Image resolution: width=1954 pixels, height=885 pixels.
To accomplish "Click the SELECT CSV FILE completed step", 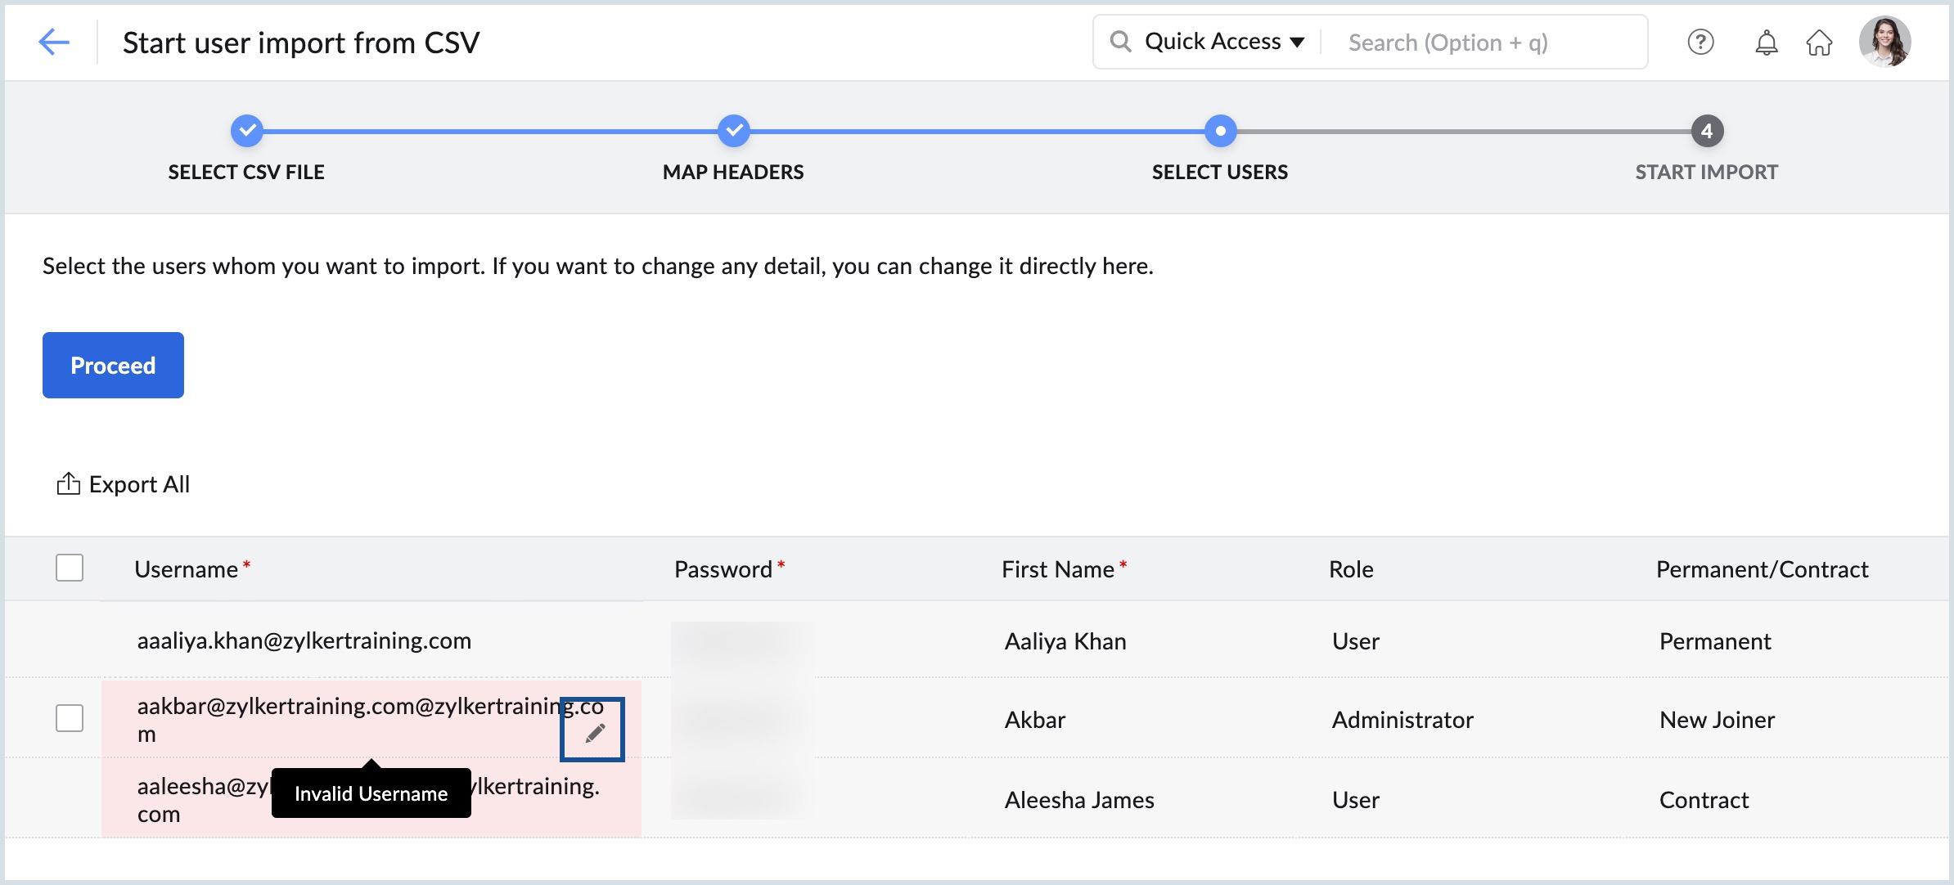I will pos(247,129).
